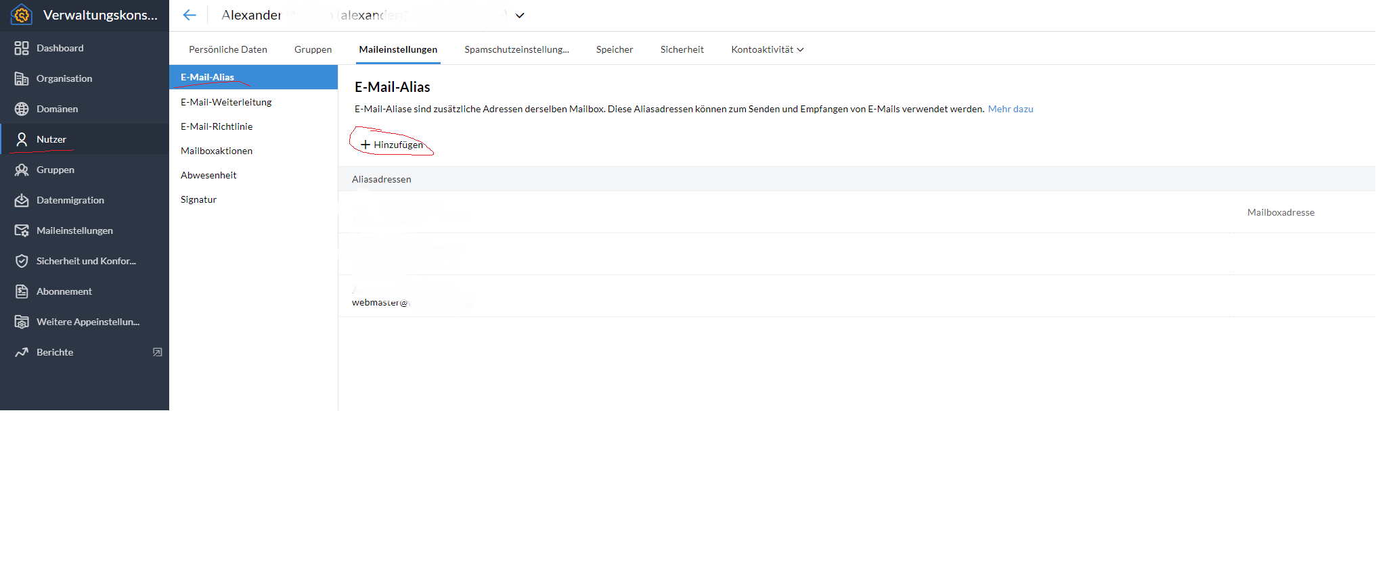Open Organisation in the sidebar
Viewport: 1397px width, 584px height.
coord(85,78)
